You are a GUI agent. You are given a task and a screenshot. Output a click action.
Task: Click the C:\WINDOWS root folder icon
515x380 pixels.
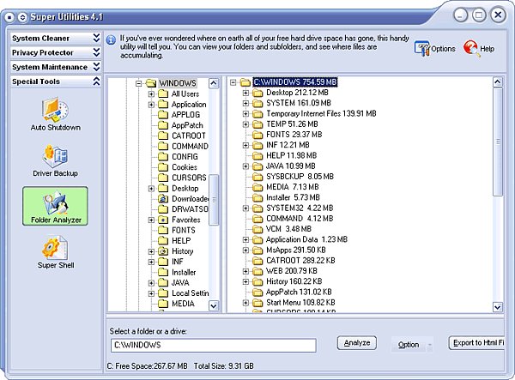click(245, 82)
